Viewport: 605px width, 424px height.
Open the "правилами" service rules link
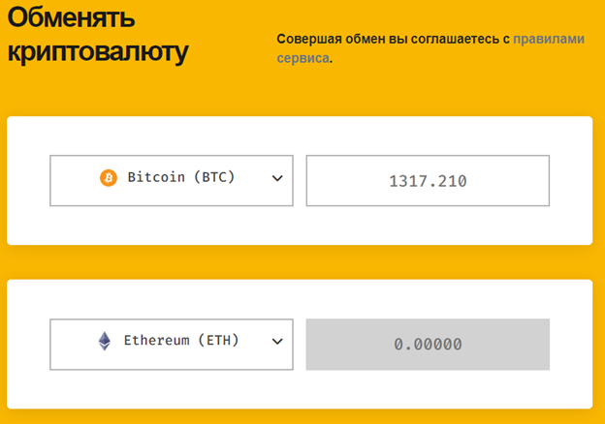pyautogui.click(x=549, y=40)
